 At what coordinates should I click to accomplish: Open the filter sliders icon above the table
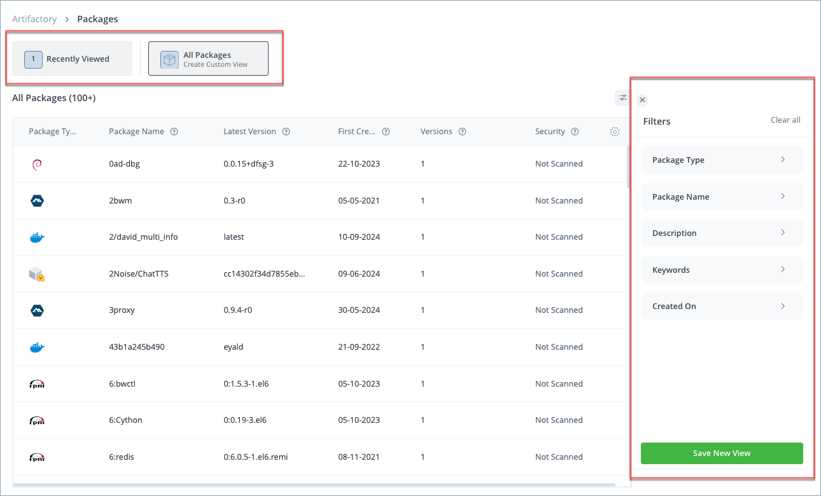pyautogui.click(x=622, y=97)
